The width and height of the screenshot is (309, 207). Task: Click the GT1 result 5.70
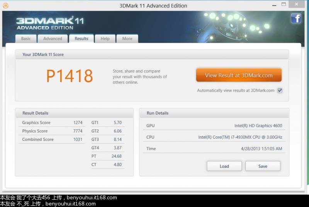[x=118, y=122]
